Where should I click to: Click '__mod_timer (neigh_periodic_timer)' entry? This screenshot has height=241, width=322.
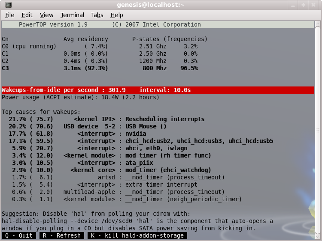[184, 199]
